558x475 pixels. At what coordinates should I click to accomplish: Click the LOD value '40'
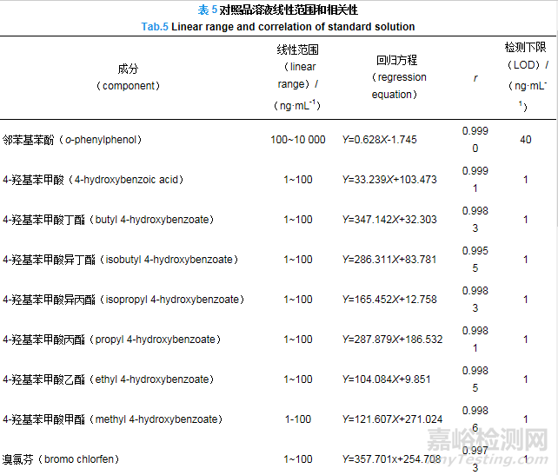coord(525,140)
